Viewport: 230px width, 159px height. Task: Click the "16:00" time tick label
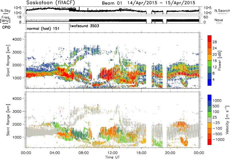(141, 153)
